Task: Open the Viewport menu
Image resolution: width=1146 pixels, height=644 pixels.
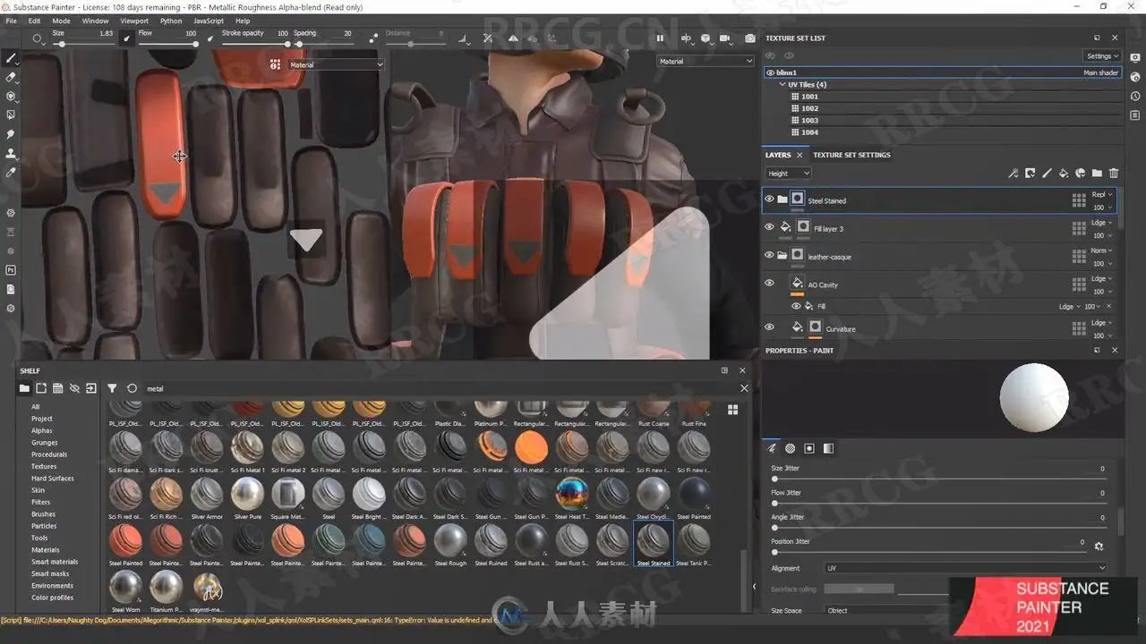Action: point(134,21)
